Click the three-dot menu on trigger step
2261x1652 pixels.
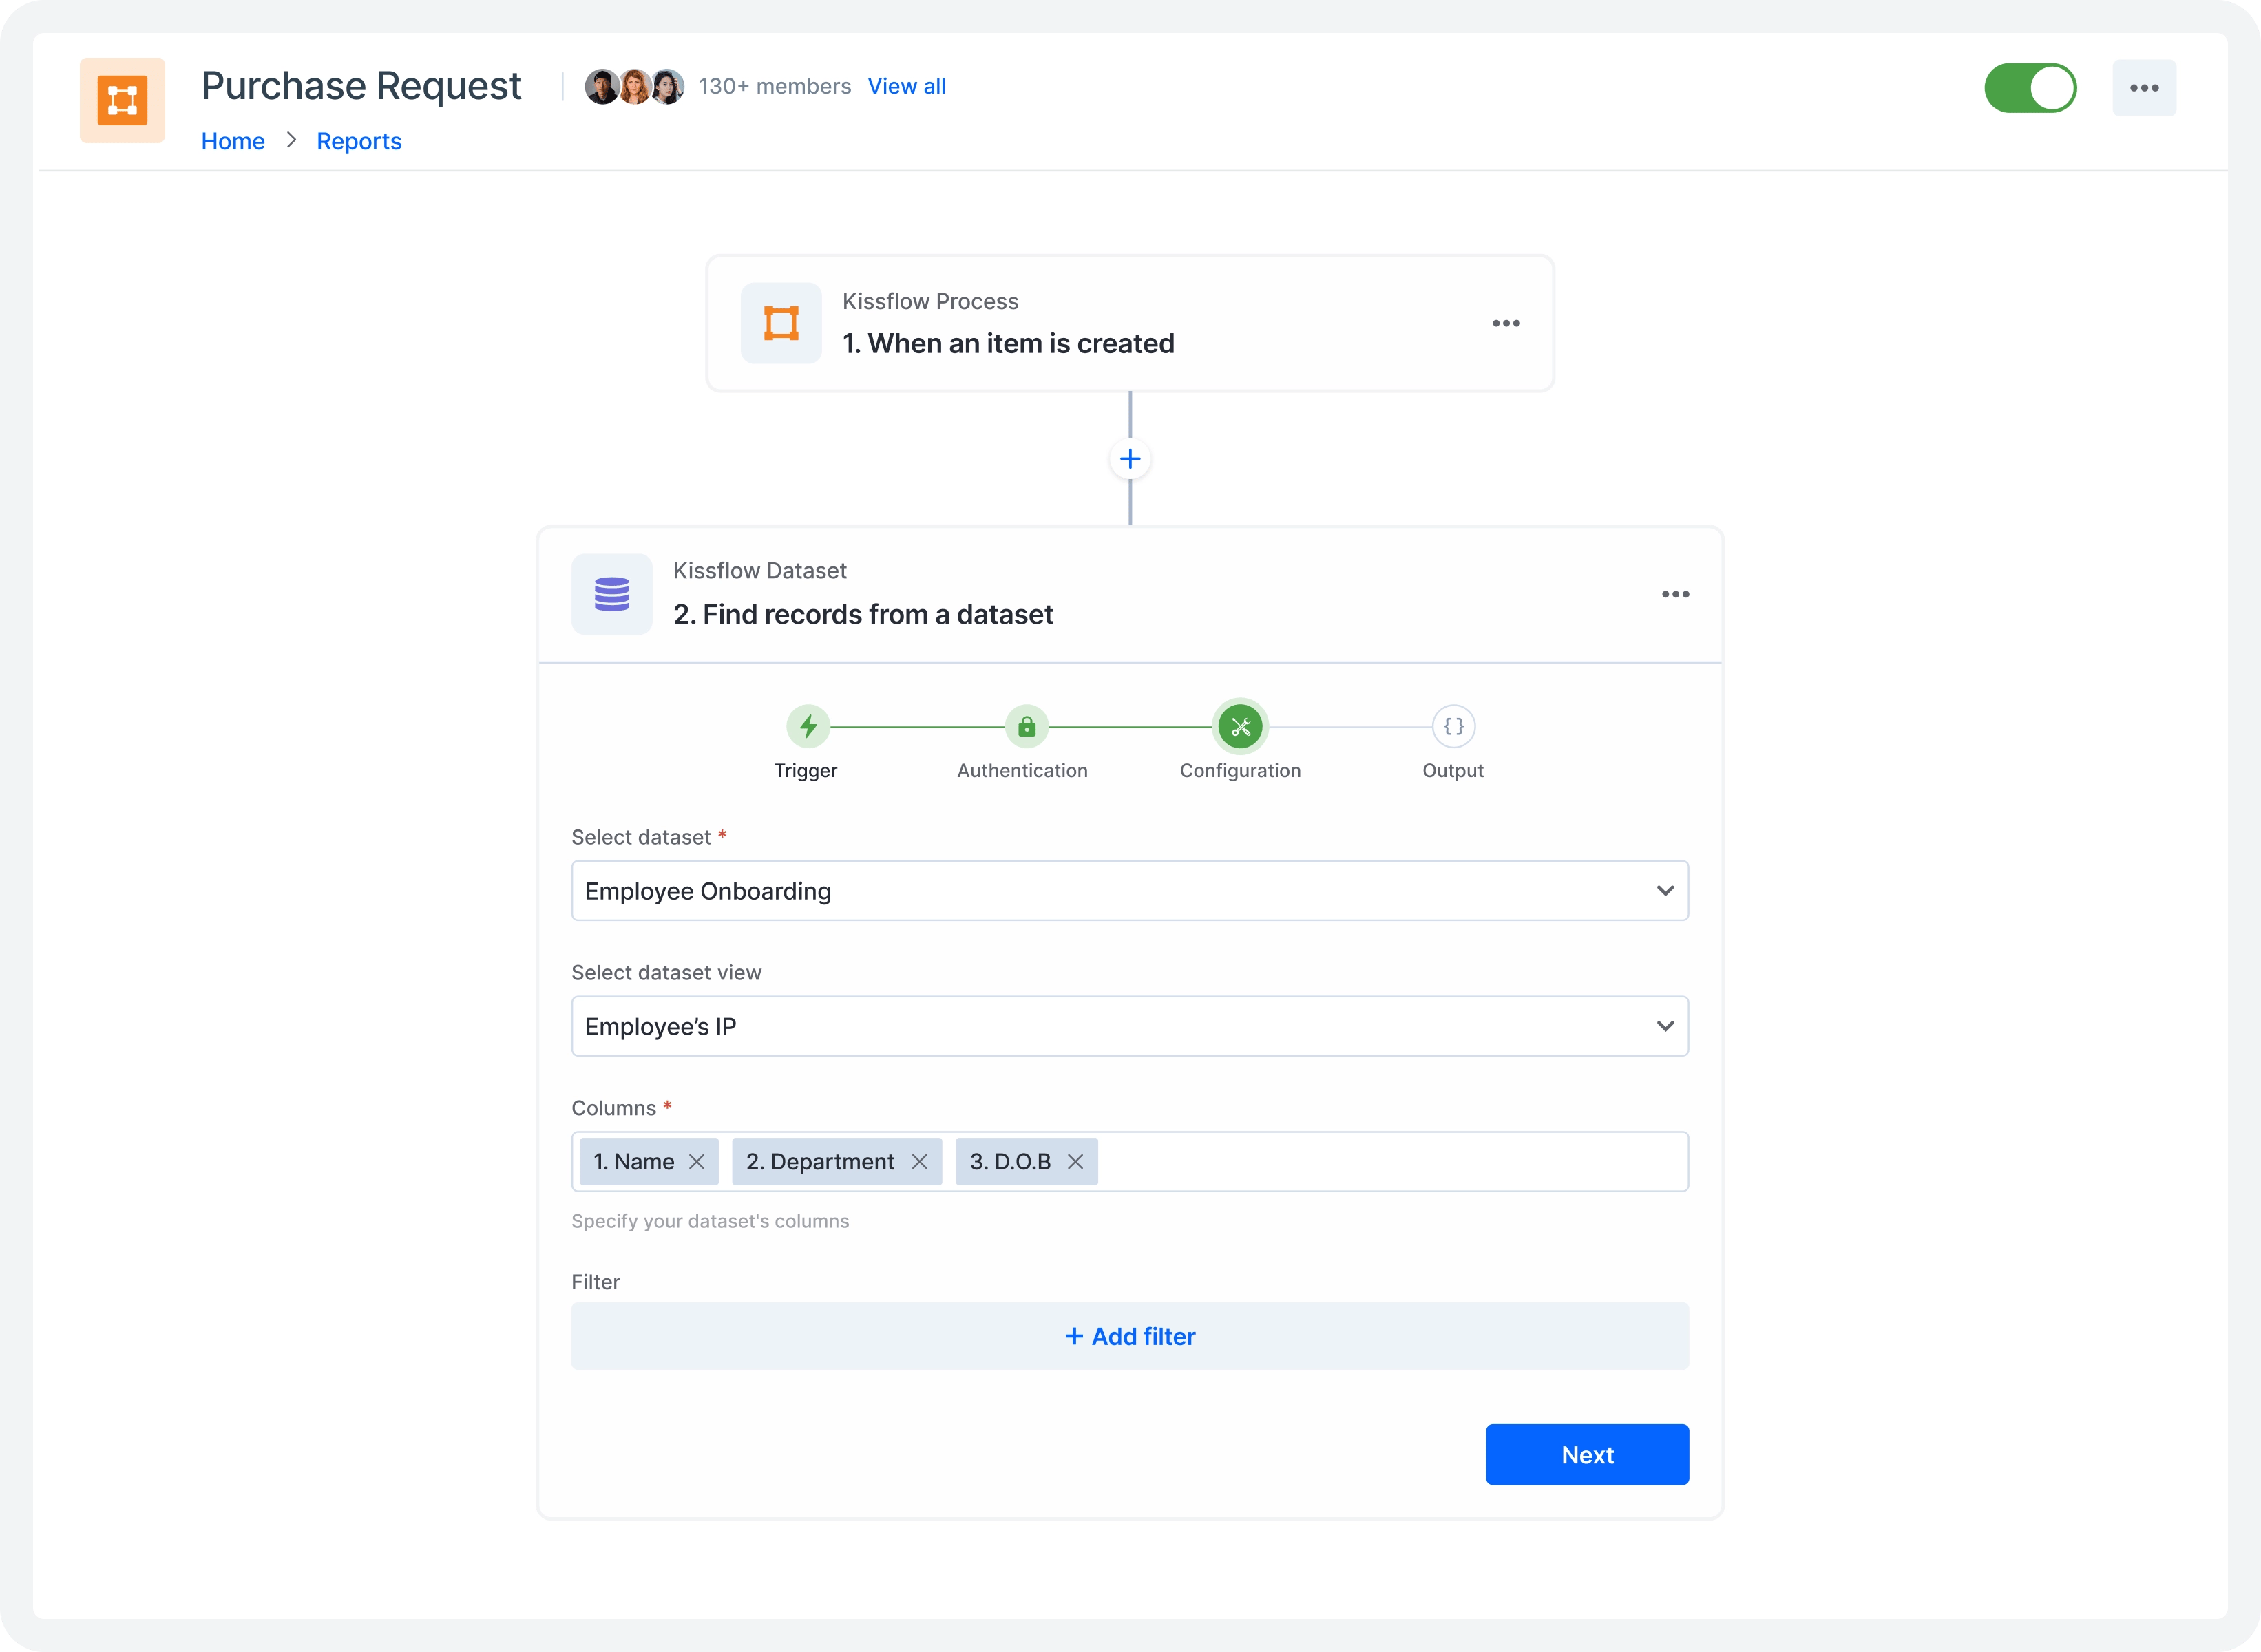pyautogui.click(x=1506, y=323)
